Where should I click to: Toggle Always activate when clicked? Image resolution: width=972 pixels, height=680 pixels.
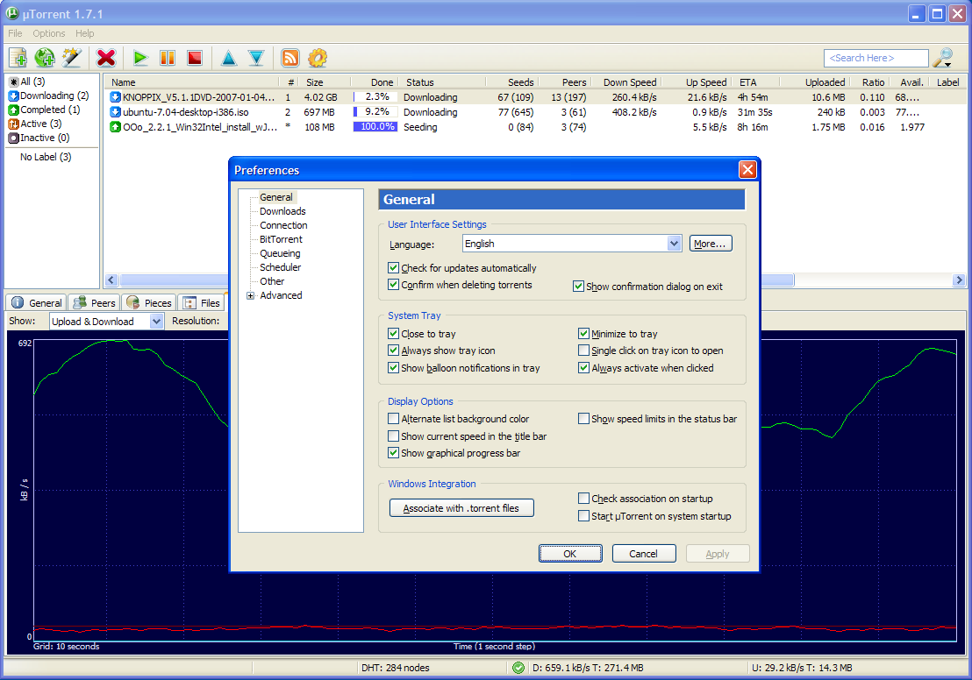pos(583,368)
